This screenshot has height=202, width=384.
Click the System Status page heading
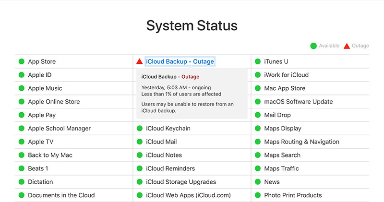pos(192,26)
